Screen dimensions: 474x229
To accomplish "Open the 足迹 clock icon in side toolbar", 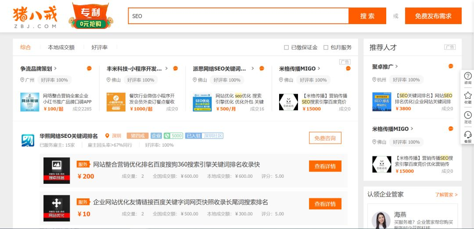I will coord(468,117).
